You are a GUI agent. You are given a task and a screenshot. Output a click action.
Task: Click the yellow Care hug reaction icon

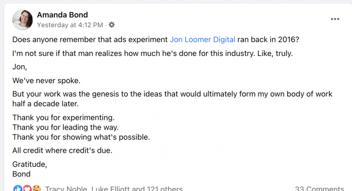(37, 188)
